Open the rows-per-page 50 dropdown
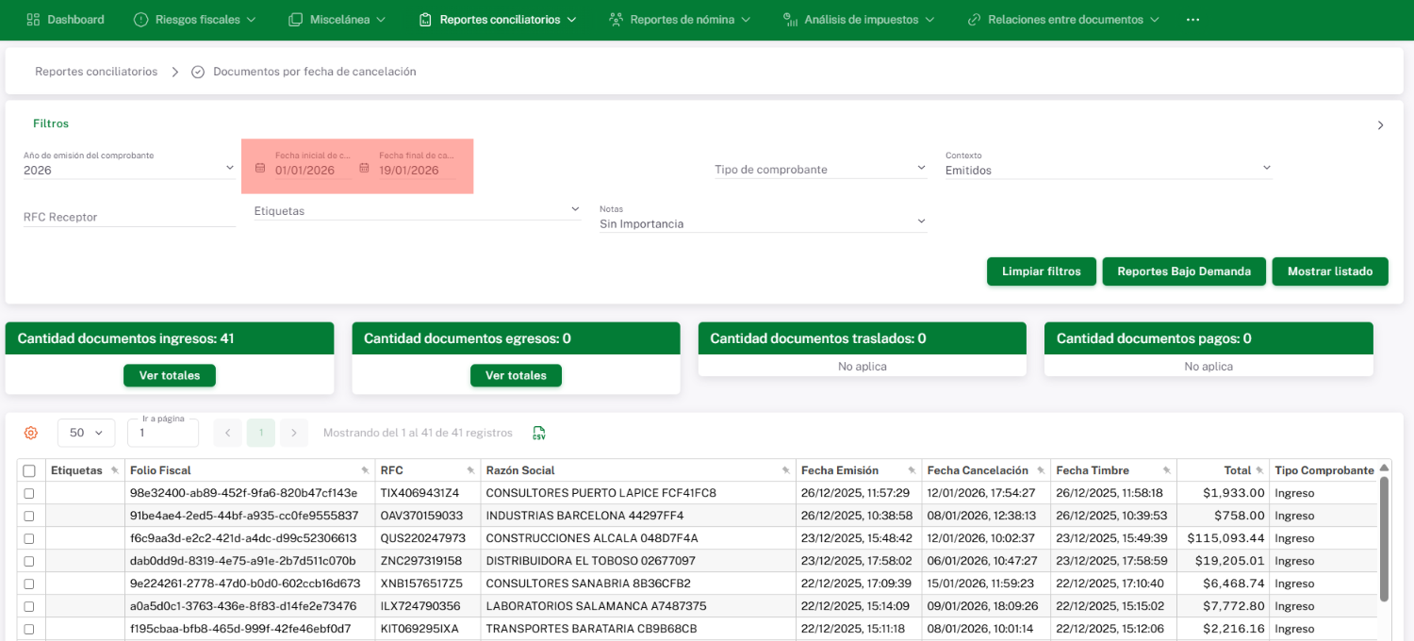The image size is (1414, 641). (x=86, y=433)
